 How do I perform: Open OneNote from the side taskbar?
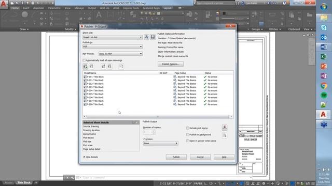coord(324,76)
